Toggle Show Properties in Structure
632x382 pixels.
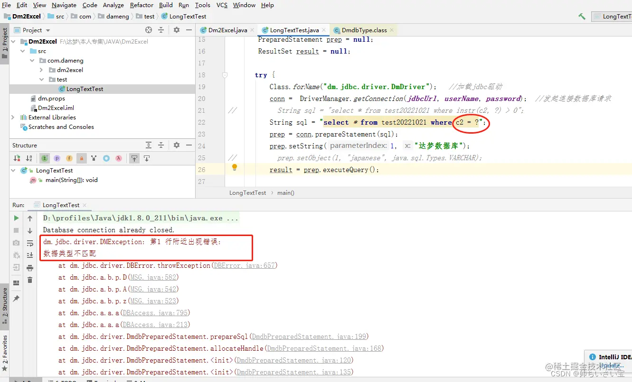57,158
